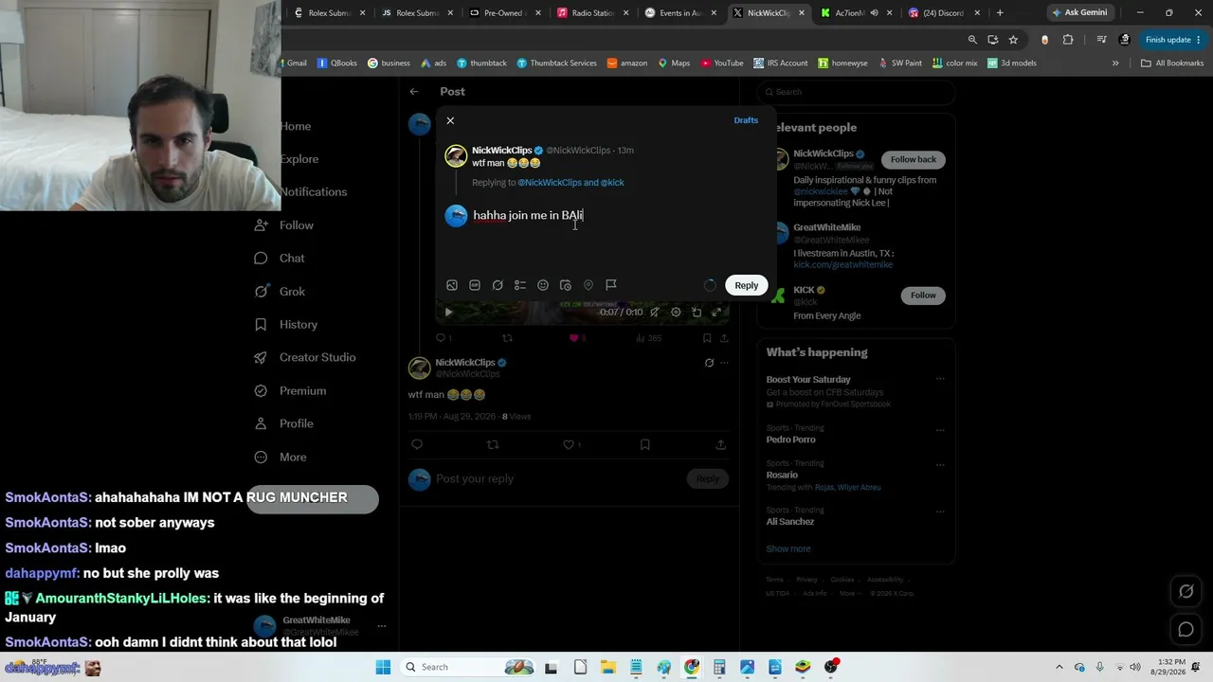The image size is (1213, 682).
Task: Add a poll to the reply
Action: coord(520,285)
